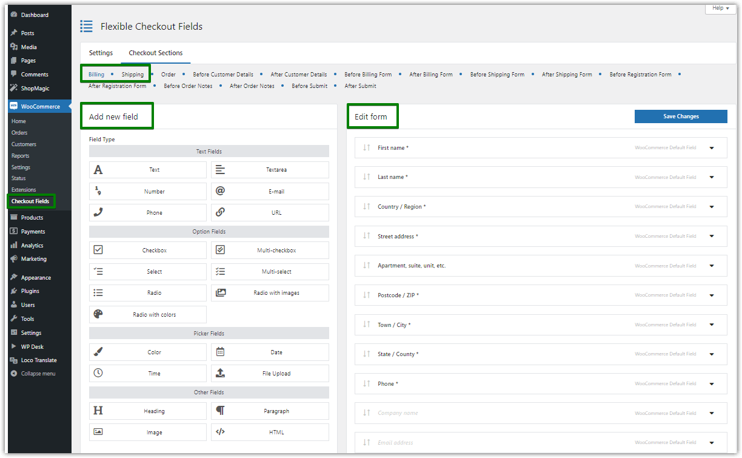Viewport: 742px width, 458px height.
Task: Click the Collapse menu arrow icon
Action: point(14,374)
